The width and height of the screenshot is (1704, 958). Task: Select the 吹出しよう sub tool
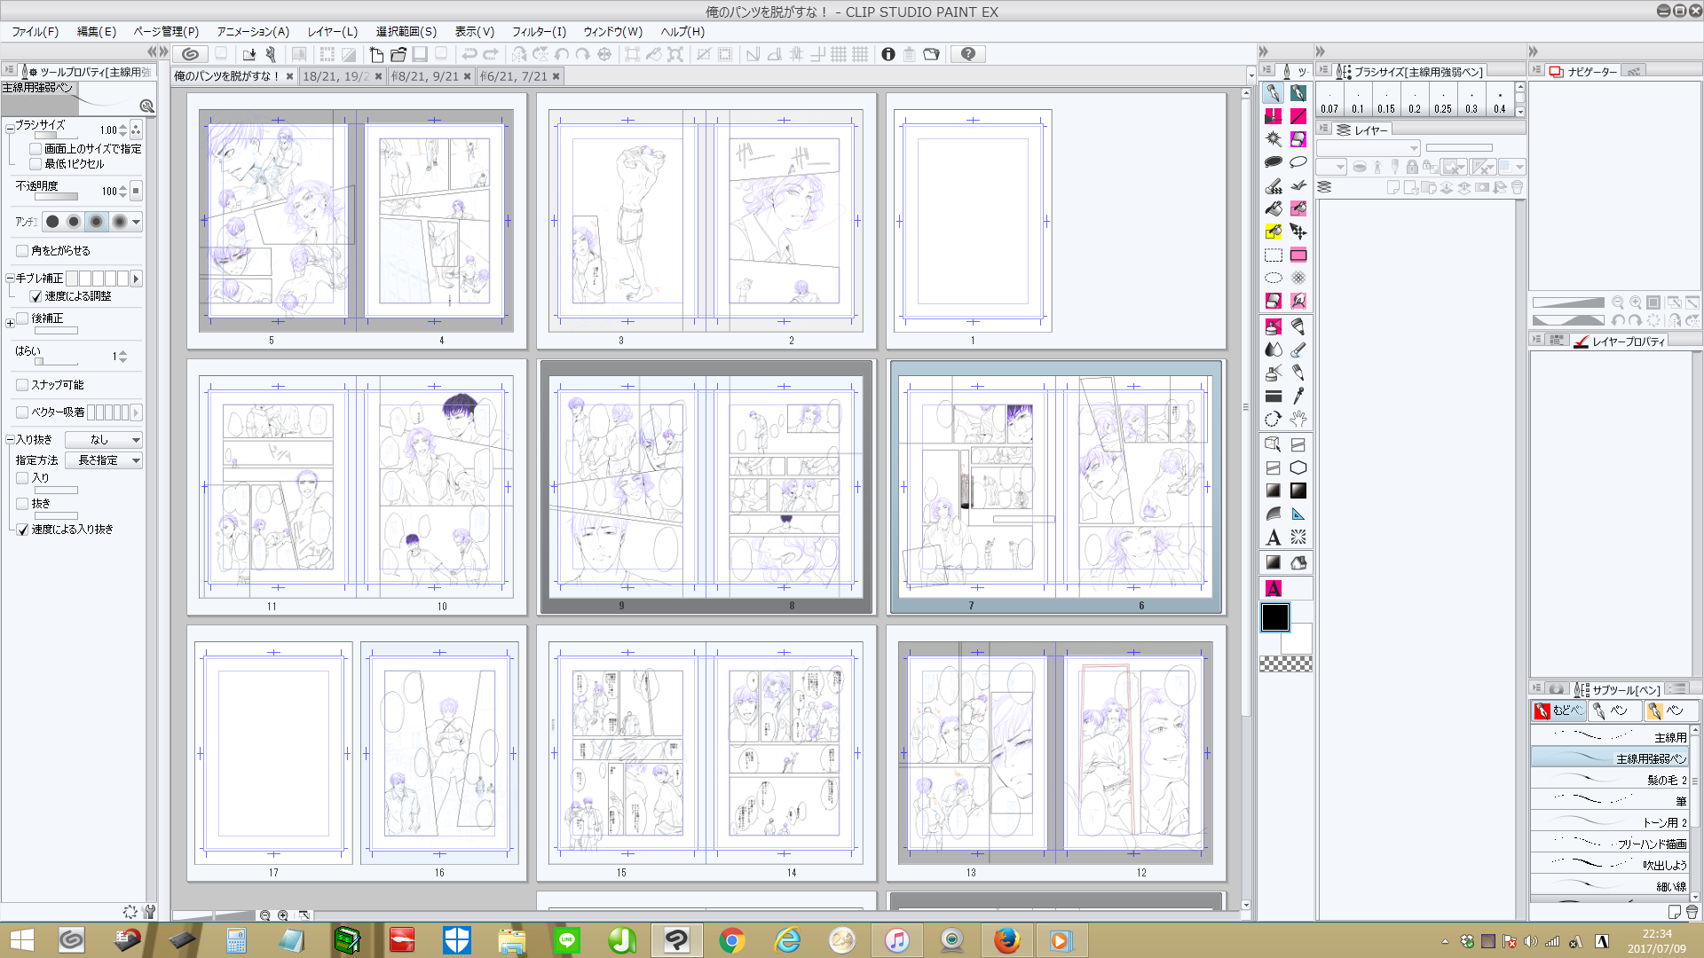[1610, 865]
